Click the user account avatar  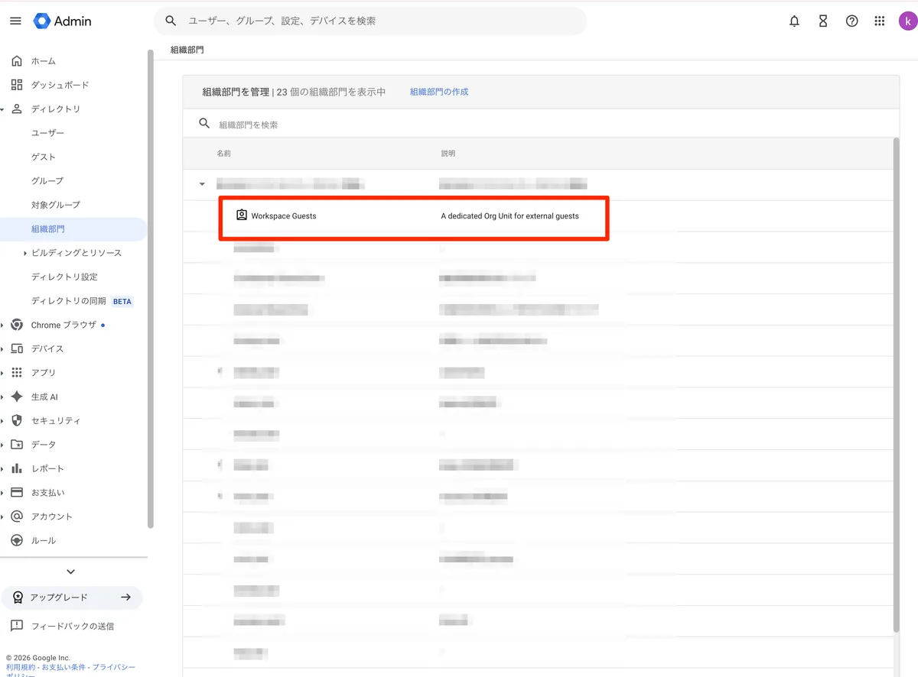(x=907, y=21)
